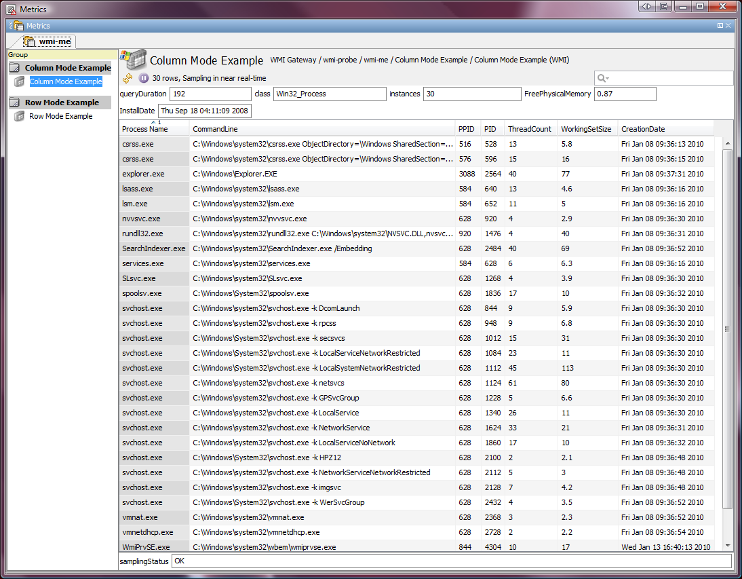Sort by the WorkingSetSize column header

coord(585,129)
